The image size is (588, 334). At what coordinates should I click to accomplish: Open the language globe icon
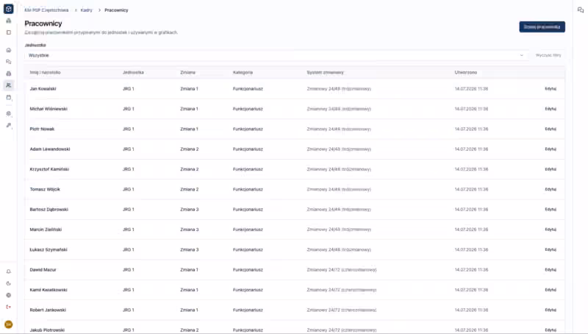[9, 295]
